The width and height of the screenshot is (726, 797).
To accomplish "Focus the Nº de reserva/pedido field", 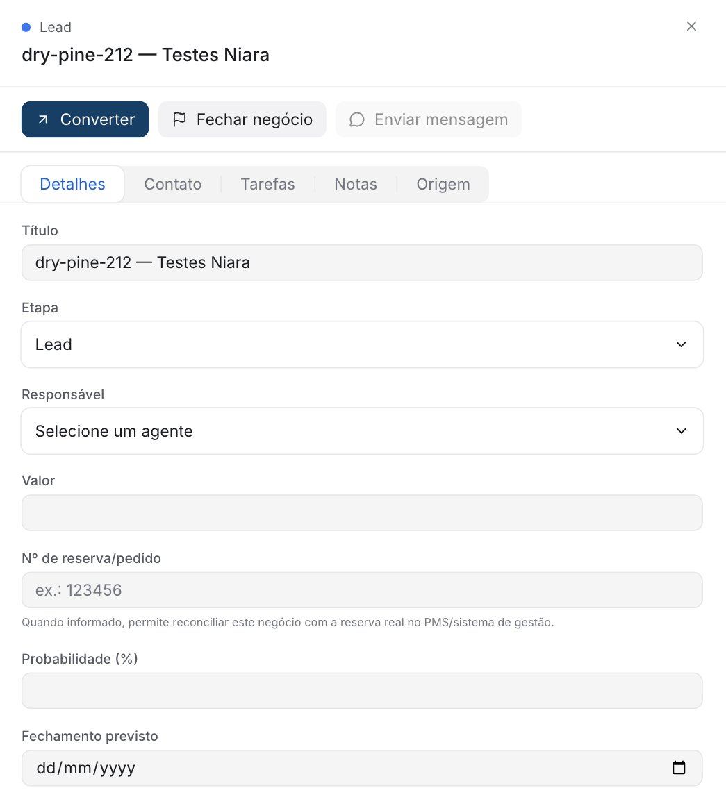I will (x=362, y=590).
